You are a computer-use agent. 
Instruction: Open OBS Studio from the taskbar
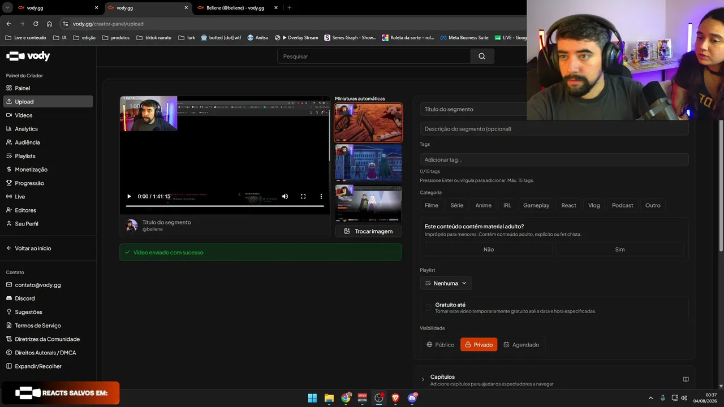tap(379, 398)
